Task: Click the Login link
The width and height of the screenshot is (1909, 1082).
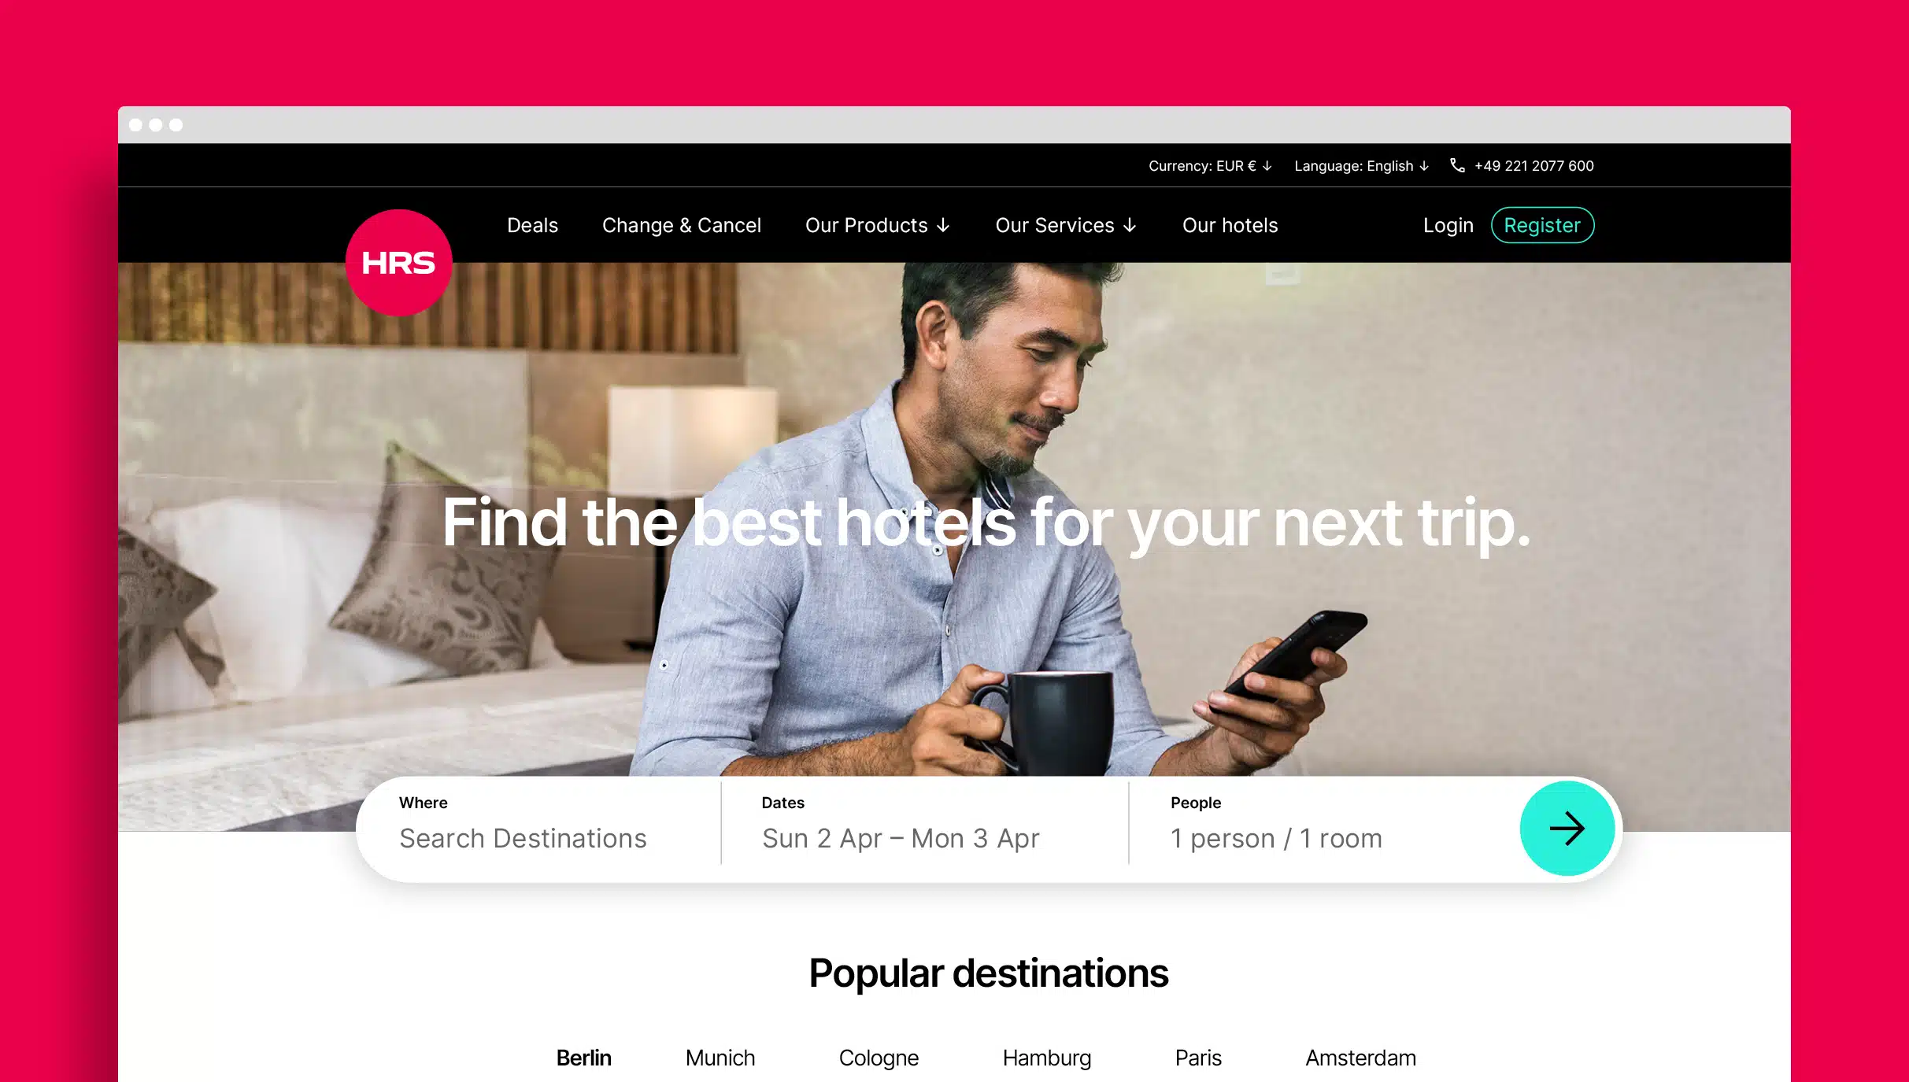Action: point(1448,226)
